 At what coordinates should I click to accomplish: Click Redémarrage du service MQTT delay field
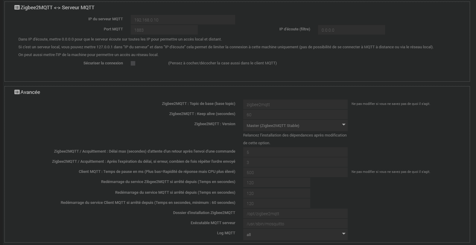tap(276, 193)
